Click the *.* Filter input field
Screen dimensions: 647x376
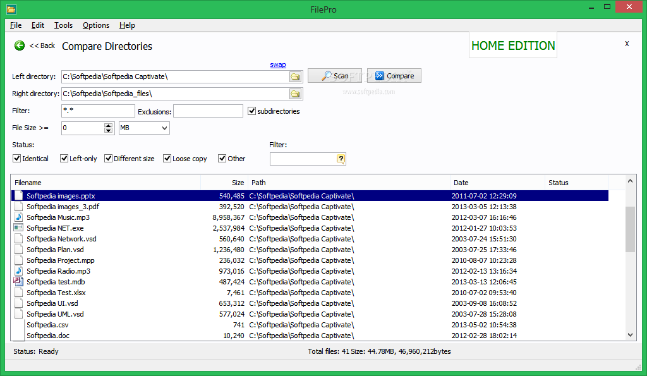pos(98,111)
